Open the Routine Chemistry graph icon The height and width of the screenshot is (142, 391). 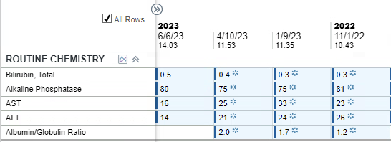[123, 60]
